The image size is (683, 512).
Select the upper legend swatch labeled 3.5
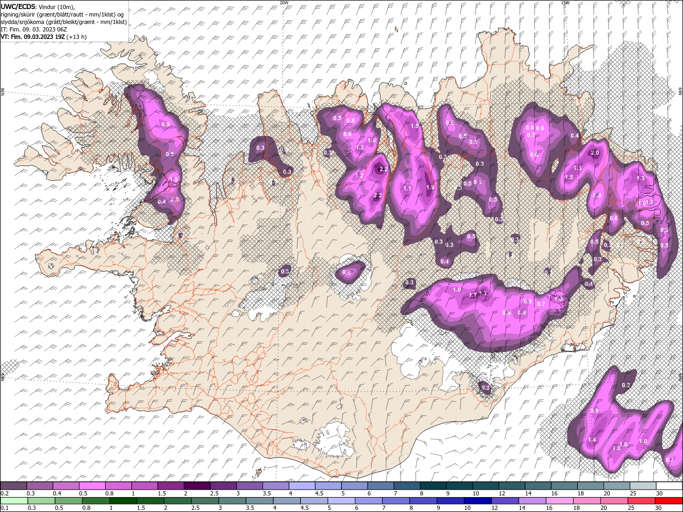[275, 486]
